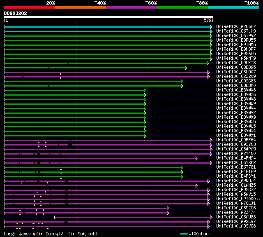
Task: Click the Large gaps legend text
Action: point(51,234)
